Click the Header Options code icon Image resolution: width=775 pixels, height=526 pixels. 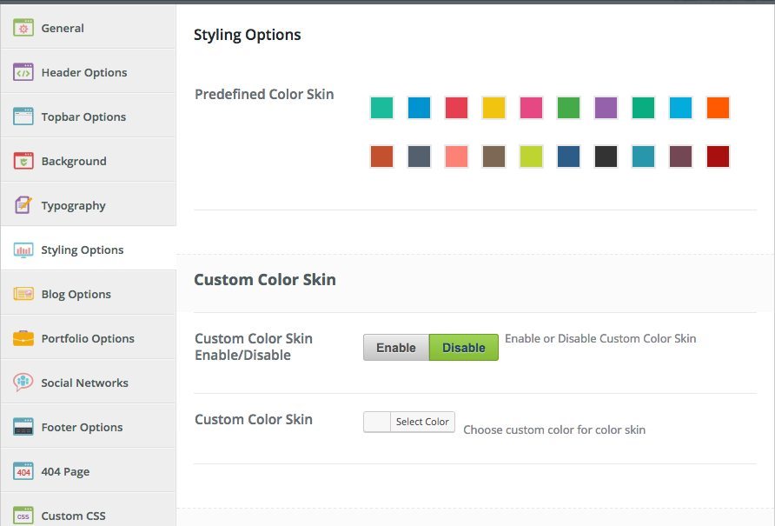coord(23,72)
